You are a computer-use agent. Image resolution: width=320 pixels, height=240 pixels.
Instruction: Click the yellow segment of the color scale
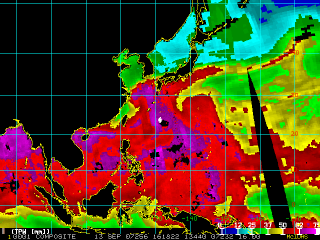(x=275, y=231)
